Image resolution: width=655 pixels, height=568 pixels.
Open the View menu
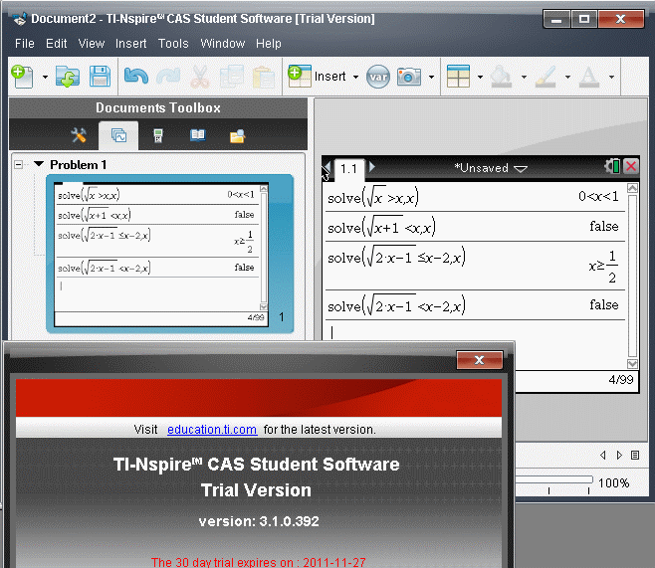(x=92, y=44)
